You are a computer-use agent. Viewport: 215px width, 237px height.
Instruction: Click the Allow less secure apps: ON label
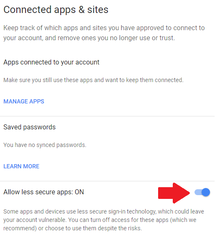(x=44, y=192)
